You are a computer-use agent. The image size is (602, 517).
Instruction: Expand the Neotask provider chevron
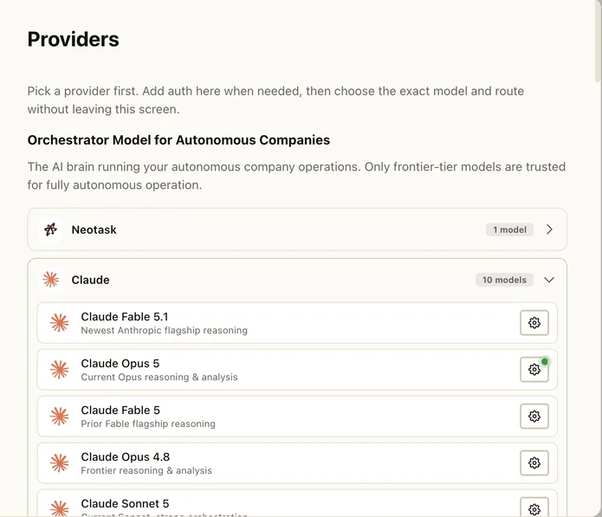coord(549,229)
